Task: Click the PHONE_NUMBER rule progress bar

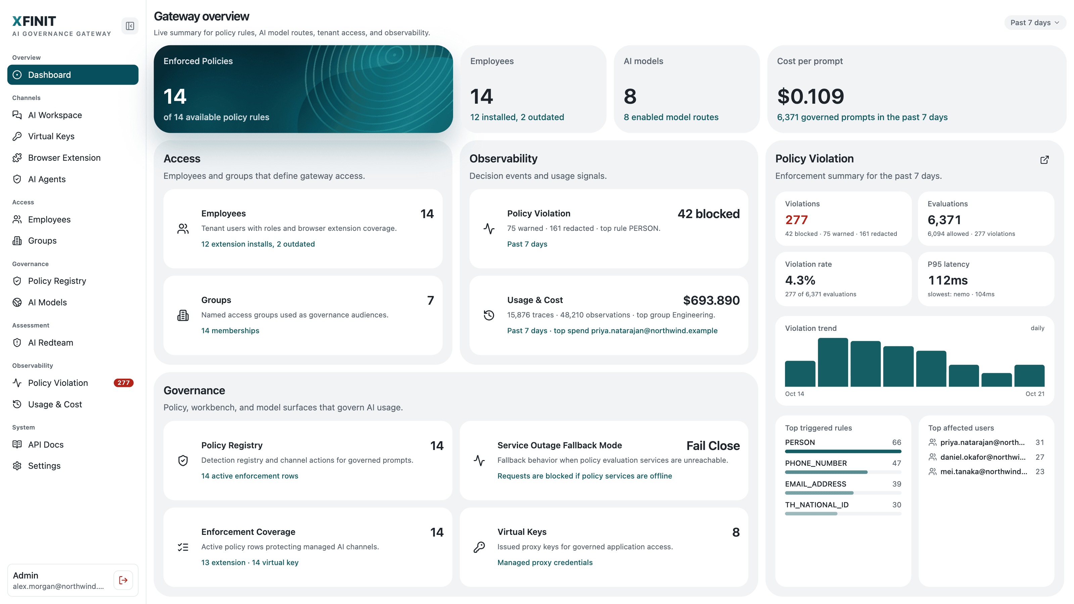Action: tap(843, 472)
